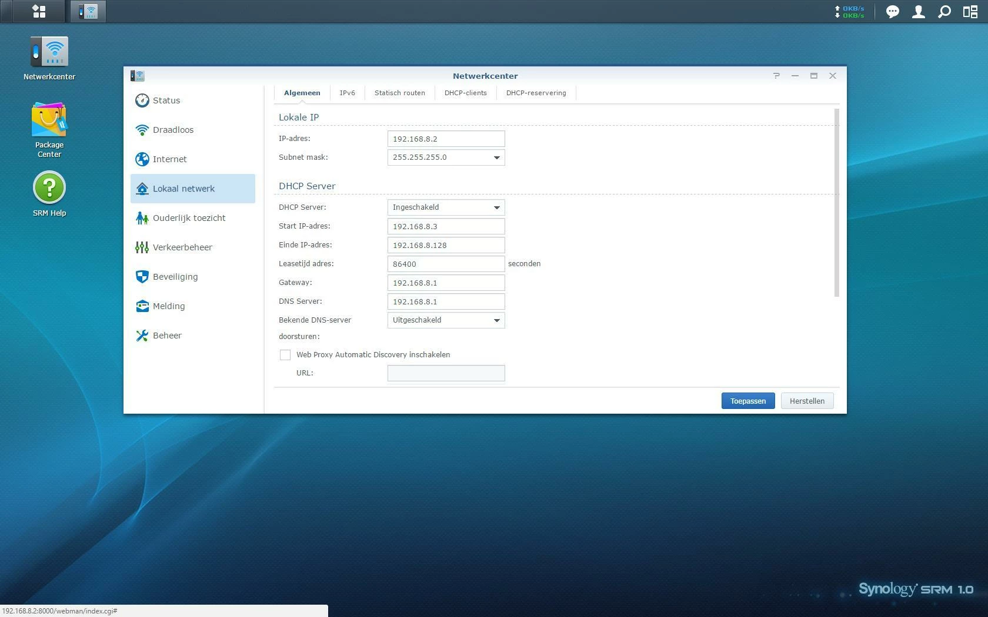Image resolution: width=988 pixels, height=617 pixels.
Task: Click the URL input field
Action: point(446,373)
